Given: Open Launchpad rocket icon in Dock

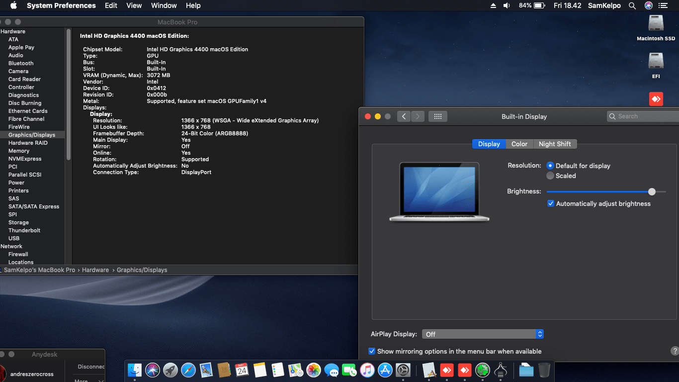Looking at the screenshot, I should tap(170, 370).
